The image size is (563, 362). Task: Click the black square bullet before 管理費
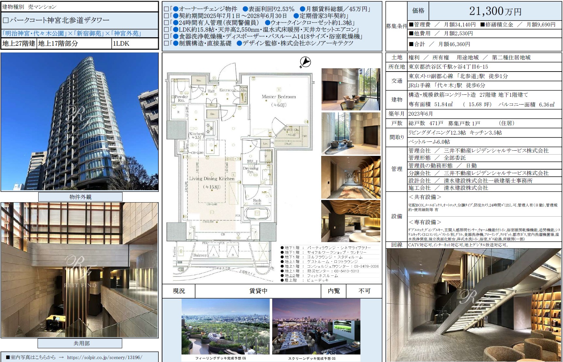[411, 25]
